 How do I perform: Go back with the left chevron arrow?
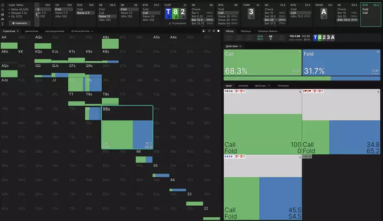[37, 14]
